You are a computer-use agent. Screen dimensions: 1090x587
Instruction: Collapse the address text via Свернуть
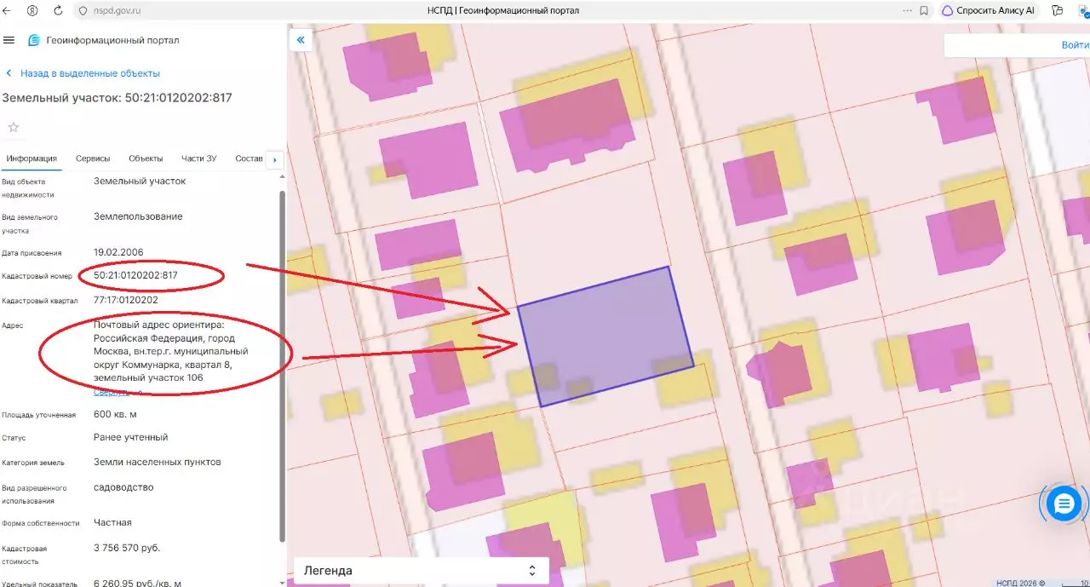pos(112,392)
